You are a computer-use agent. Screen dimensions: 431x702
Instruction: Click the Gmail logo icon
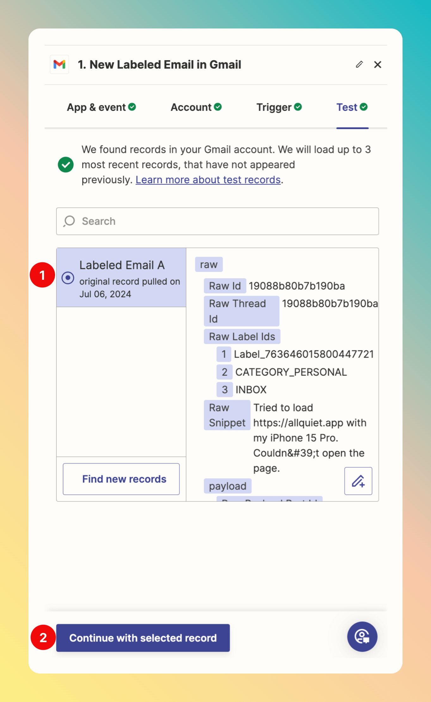click(59, 65)
